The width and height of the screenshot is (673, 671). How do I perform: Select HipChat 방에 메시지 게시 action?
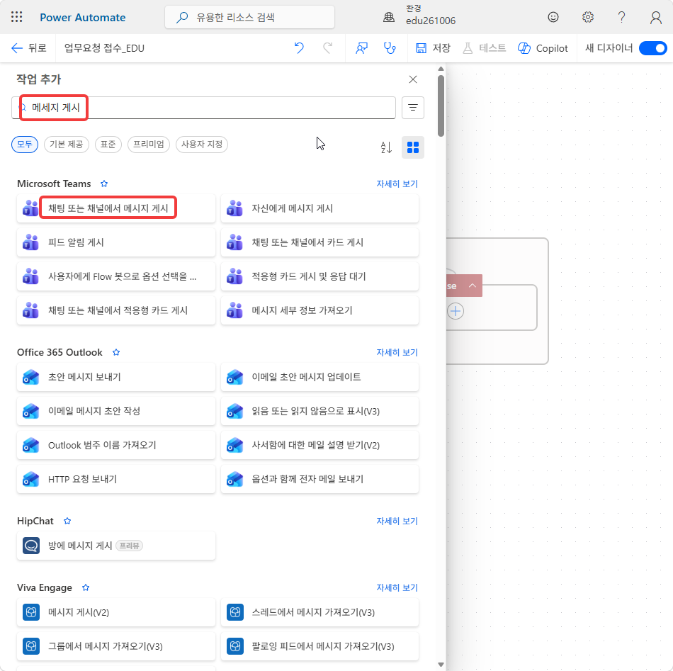point(116,546)
